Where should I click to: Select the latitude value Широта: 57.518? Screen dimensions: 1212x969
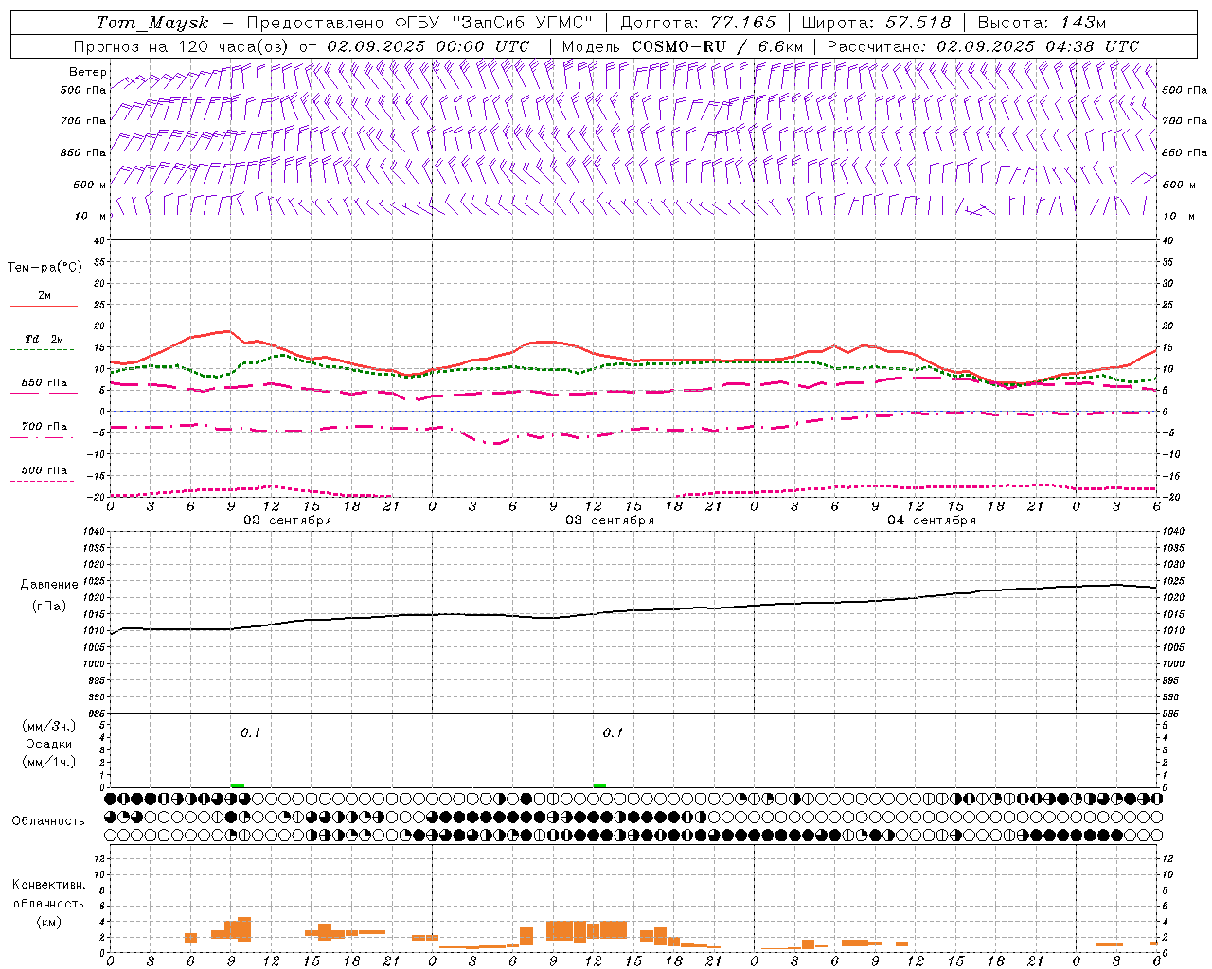click(x=877, y=23)
